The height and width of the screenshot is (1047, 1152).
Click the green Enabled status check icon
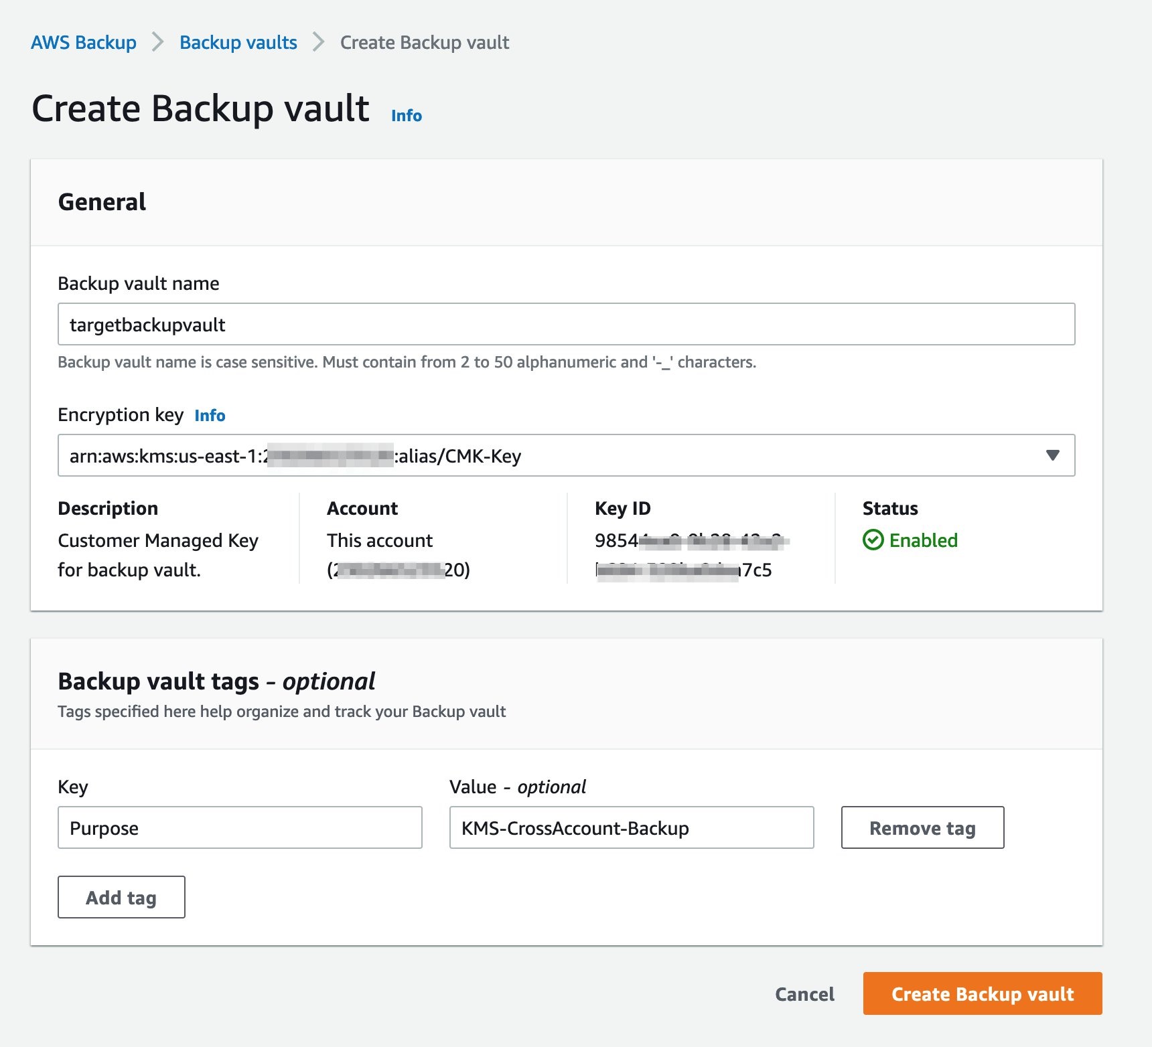[x=873, y=540]
